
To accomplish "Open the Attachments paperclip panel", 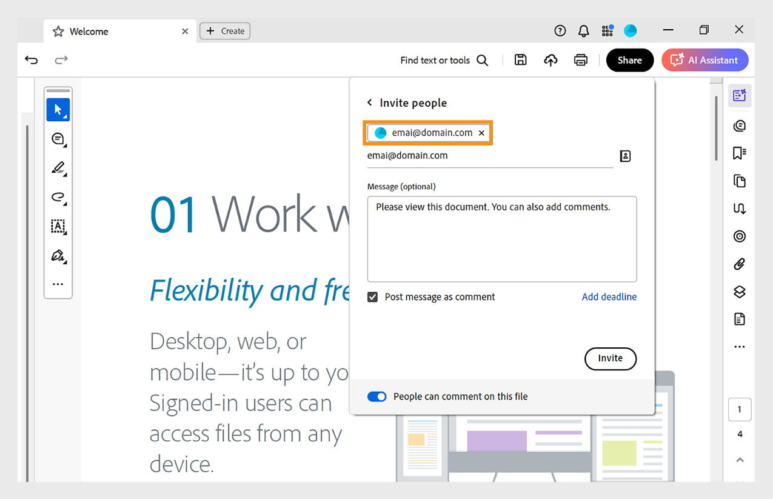I will click(739, 264).
